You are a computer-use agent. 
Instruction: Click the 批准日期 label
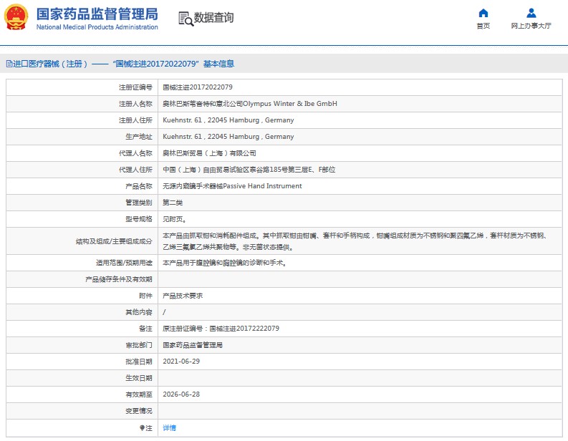[x=139, y=362]
